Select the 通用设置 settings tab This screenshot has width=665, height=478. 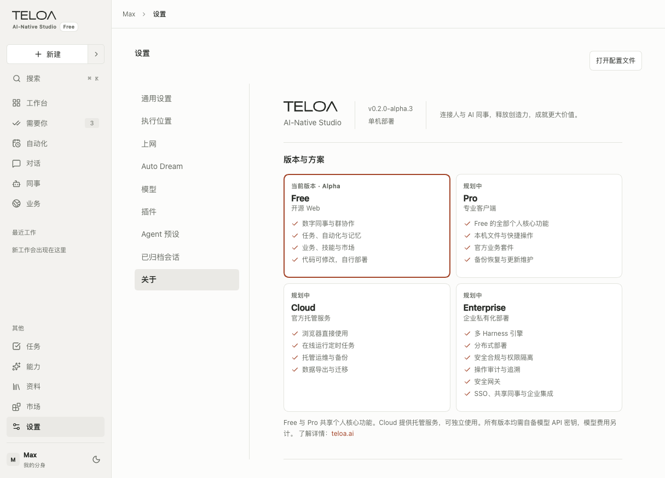[187, 98]
